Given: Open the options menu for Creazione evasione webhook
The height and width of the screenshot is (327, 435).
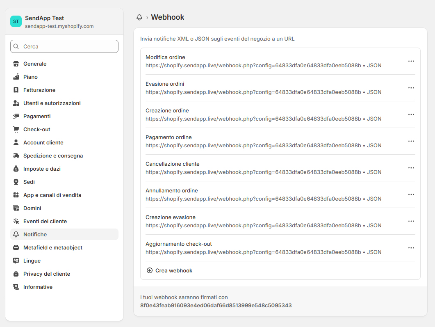Looking at the screenshot, I should click(411, 221).
